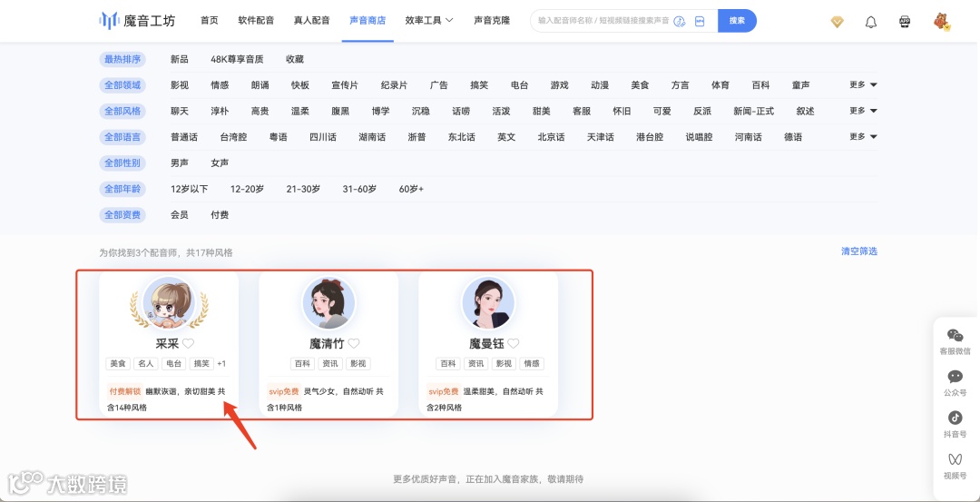This screenshot has width=980, height=502.
Task: Click the +1 tag overflow on 采采
Action: (221, 364)
